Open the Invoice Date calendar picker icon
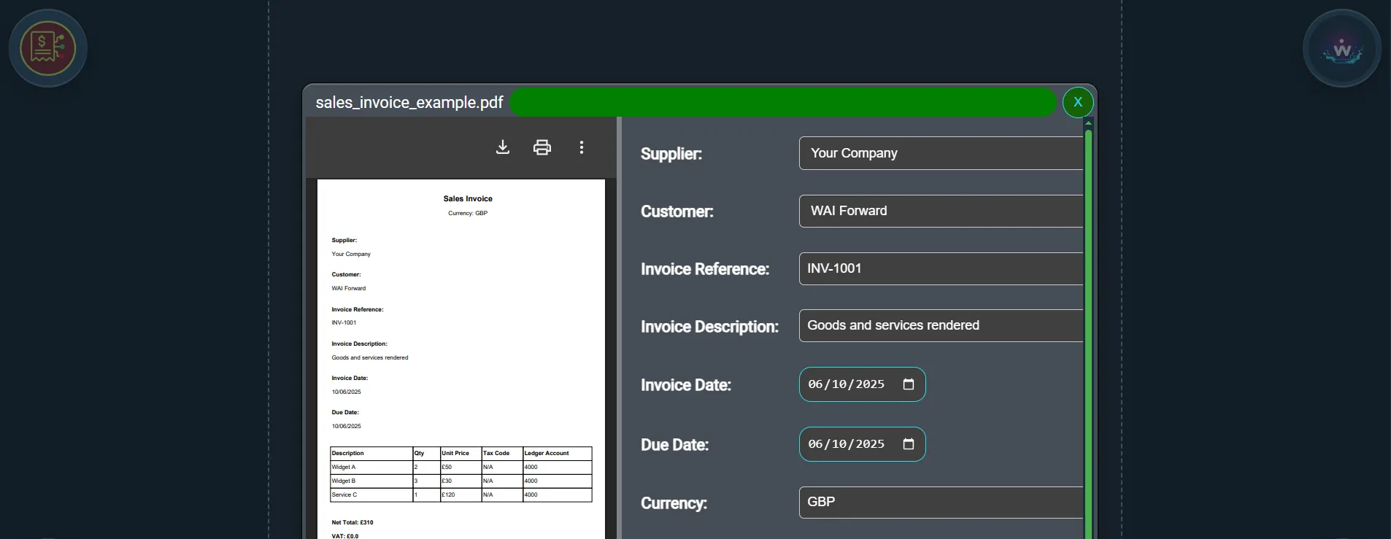 tap(909, 384)
